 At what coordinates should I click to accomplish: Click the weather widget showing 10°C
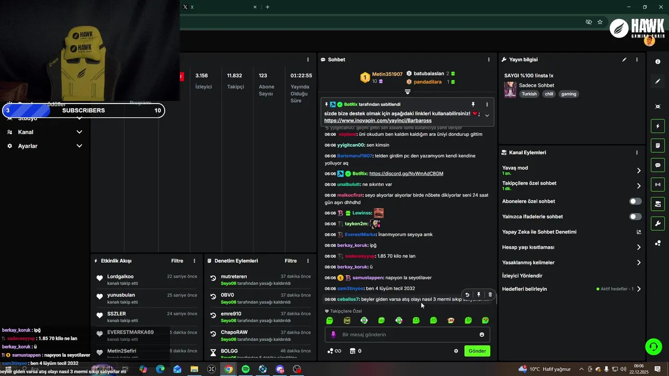(x=545, y=369)
